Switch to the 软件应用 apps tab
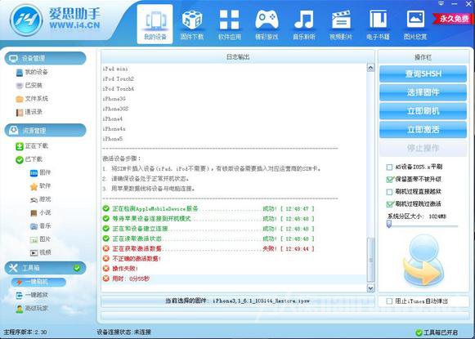 (229, 25)
